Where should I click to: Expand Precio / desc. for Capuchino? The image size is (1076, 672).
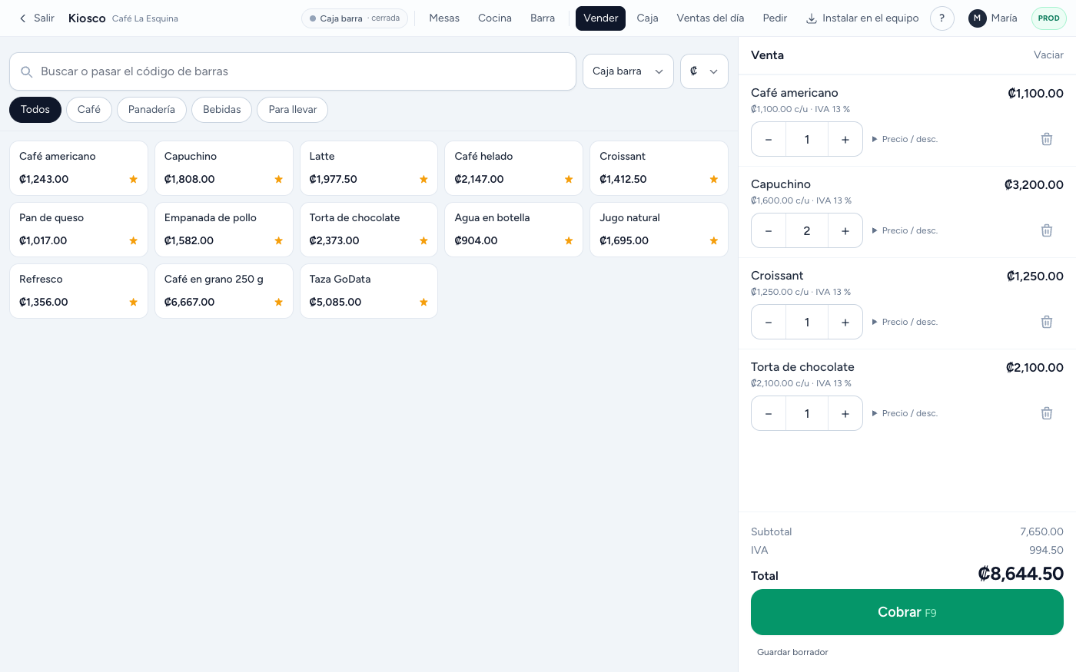click(x=905, y=230)
